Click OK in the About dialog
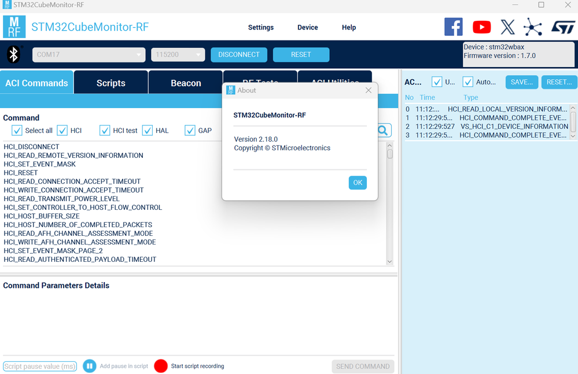 [x=358, y=183]
